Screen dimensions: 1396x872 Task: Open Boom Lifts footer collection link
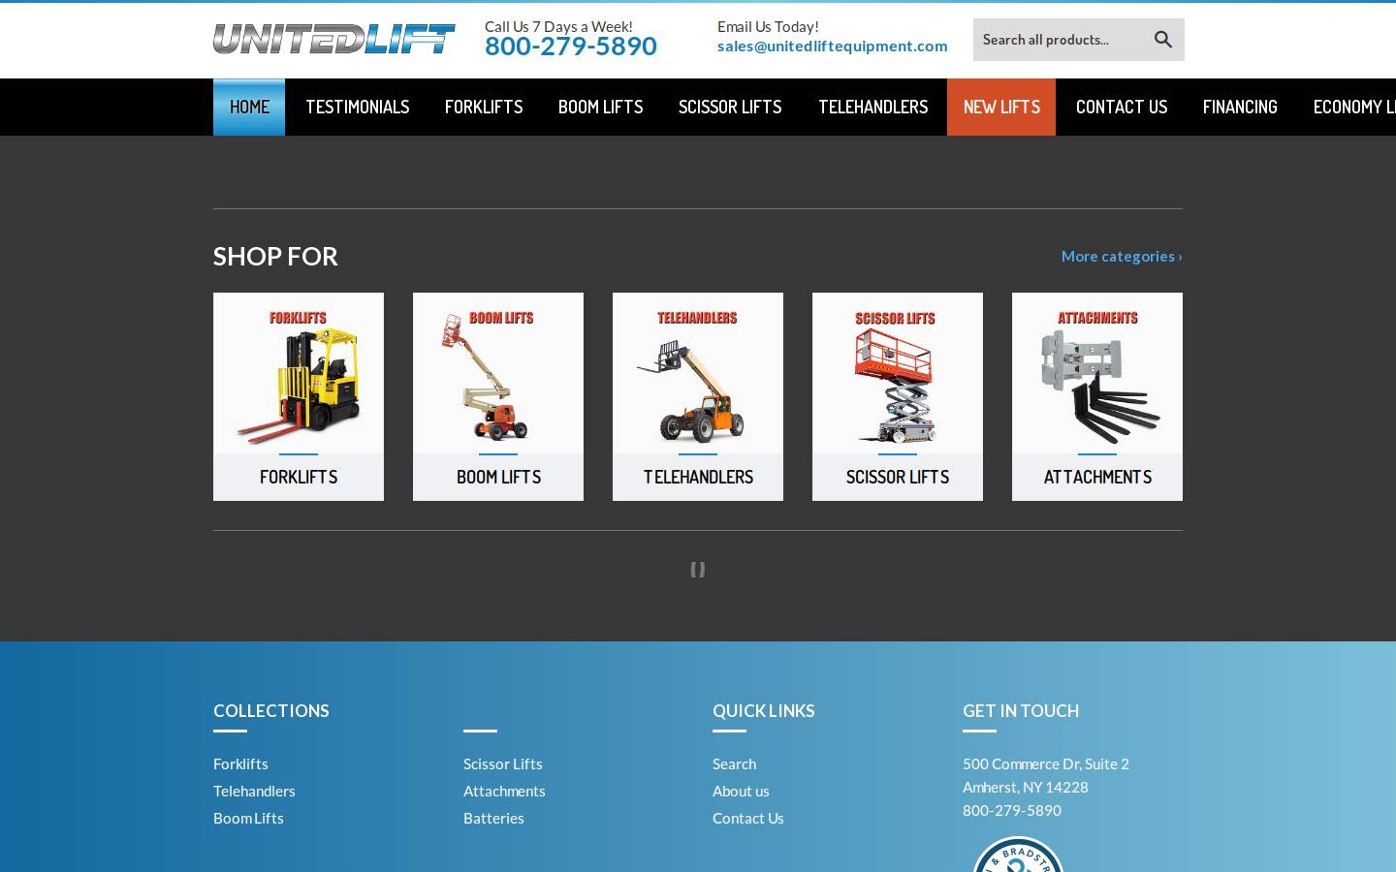[248, 818]
